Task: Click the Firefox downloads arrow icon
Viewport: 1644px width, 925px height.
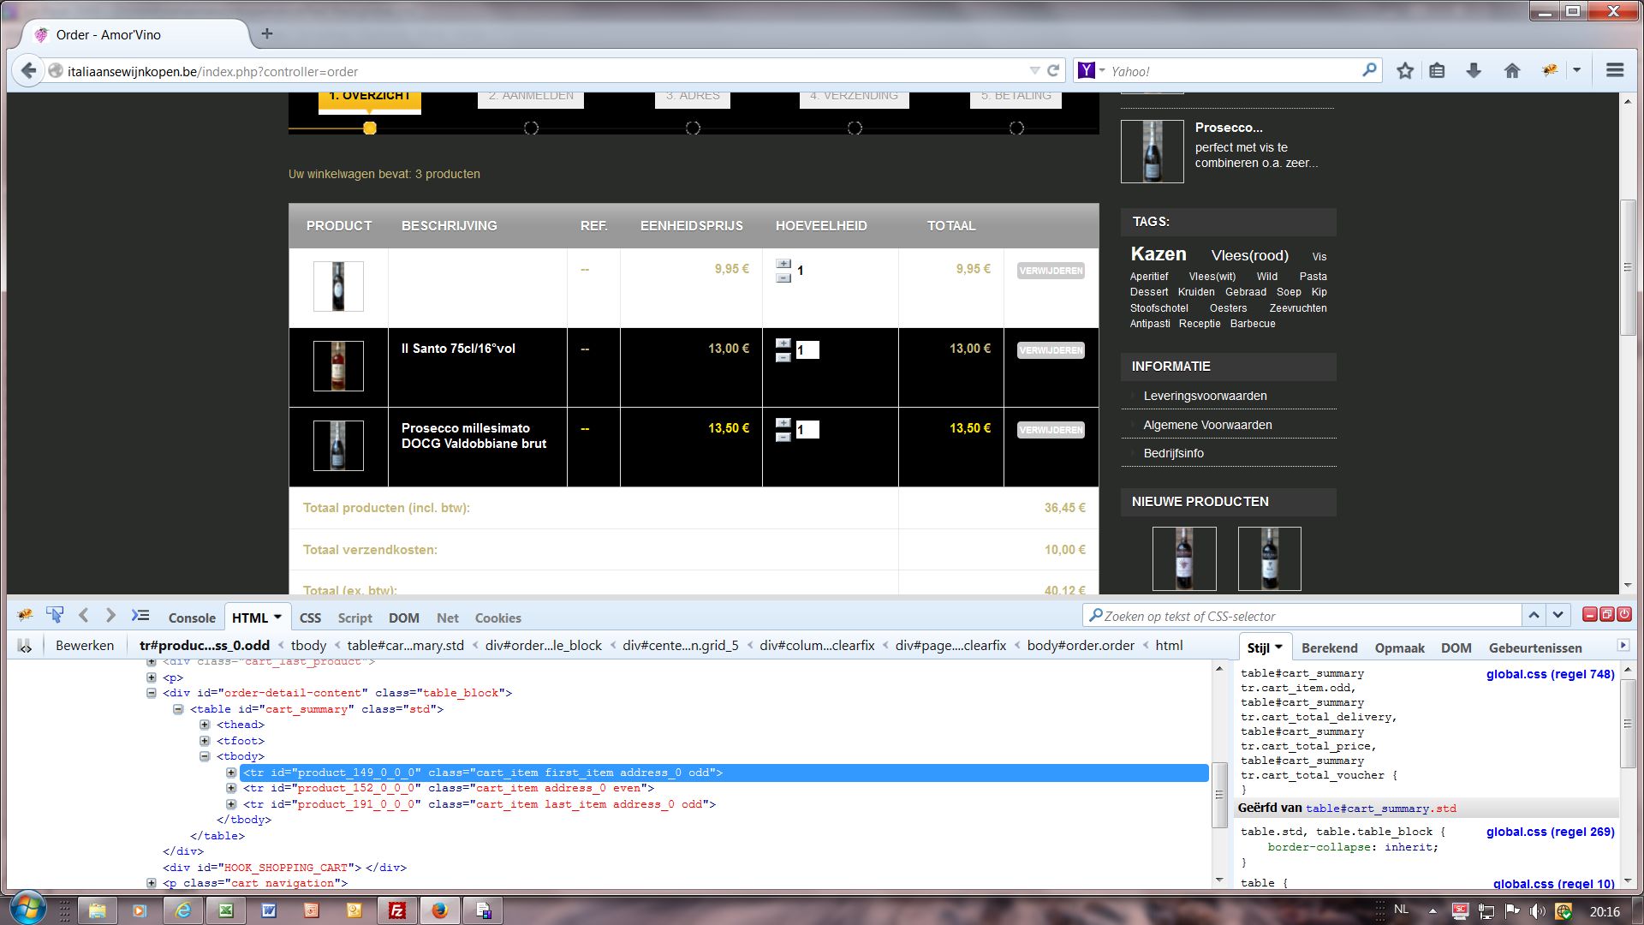Action: click(x=1473, y=71)
